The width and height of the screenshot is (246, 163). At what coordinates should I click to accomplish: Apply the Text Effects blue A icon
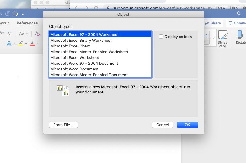pos(9,43)
